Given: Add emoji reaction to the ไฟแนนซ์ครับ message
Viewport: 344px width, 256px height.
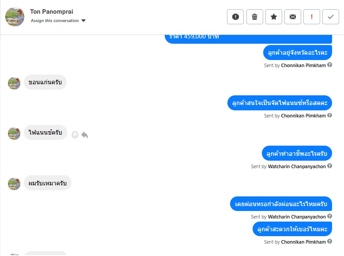Looking at the screenshot, I should pos(75,135).
